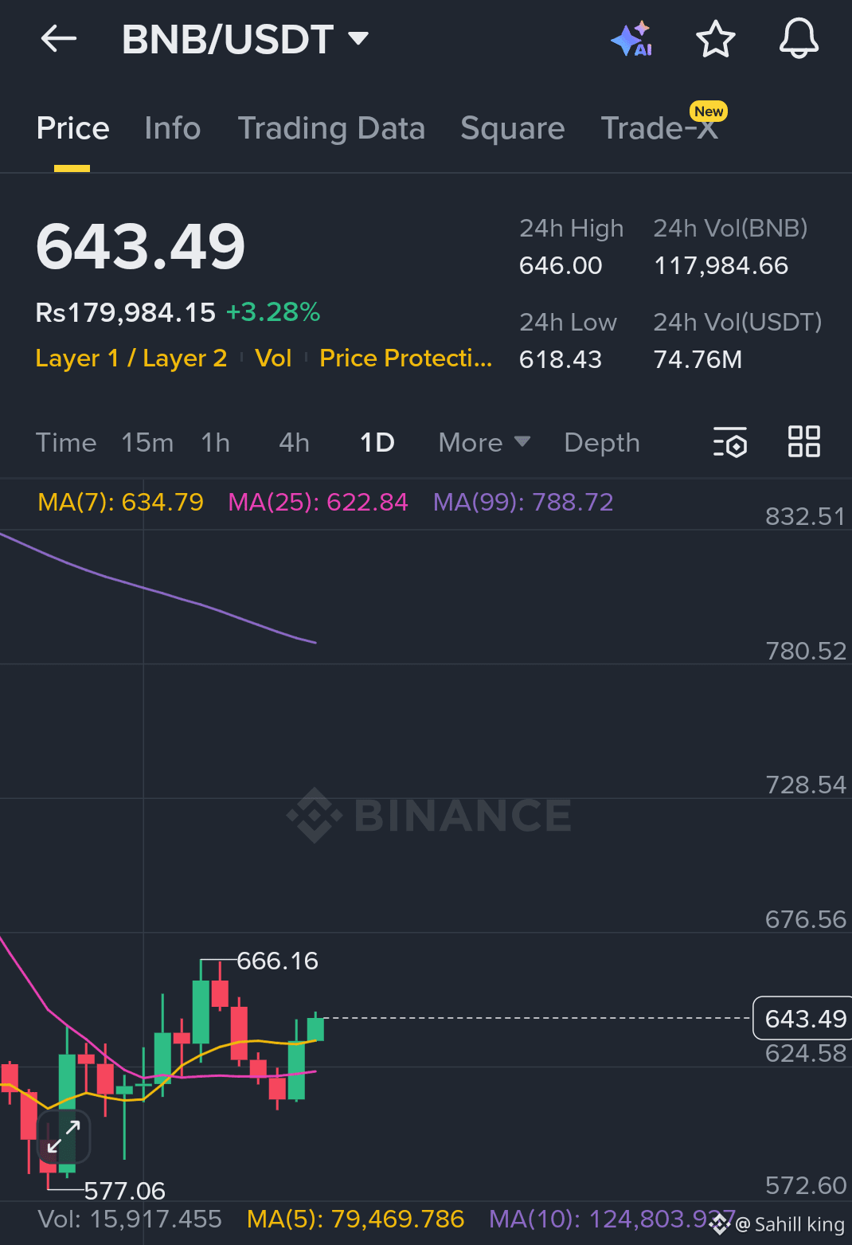Select the 15m chart interval
852x1245 pixels.
coord(147,443)
